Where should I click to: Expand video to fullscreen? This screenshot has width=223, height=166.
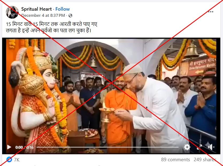[199, 147]
